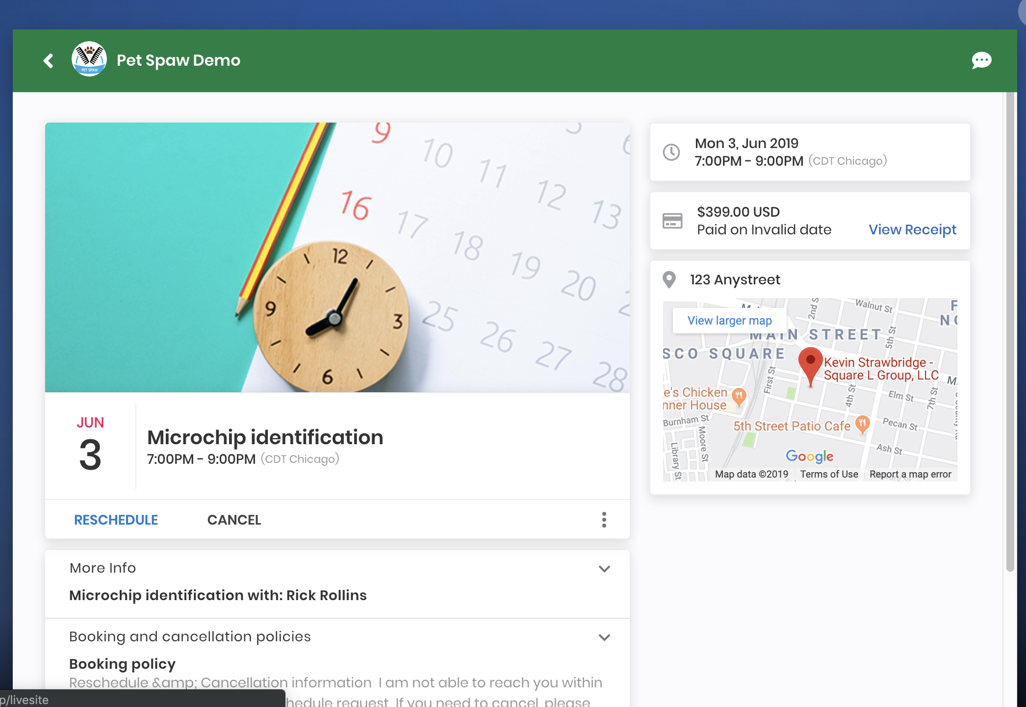Click the clock icon beside the date
The height and width of the screenshot is (707, 1026).
click(x=671, y=152)
